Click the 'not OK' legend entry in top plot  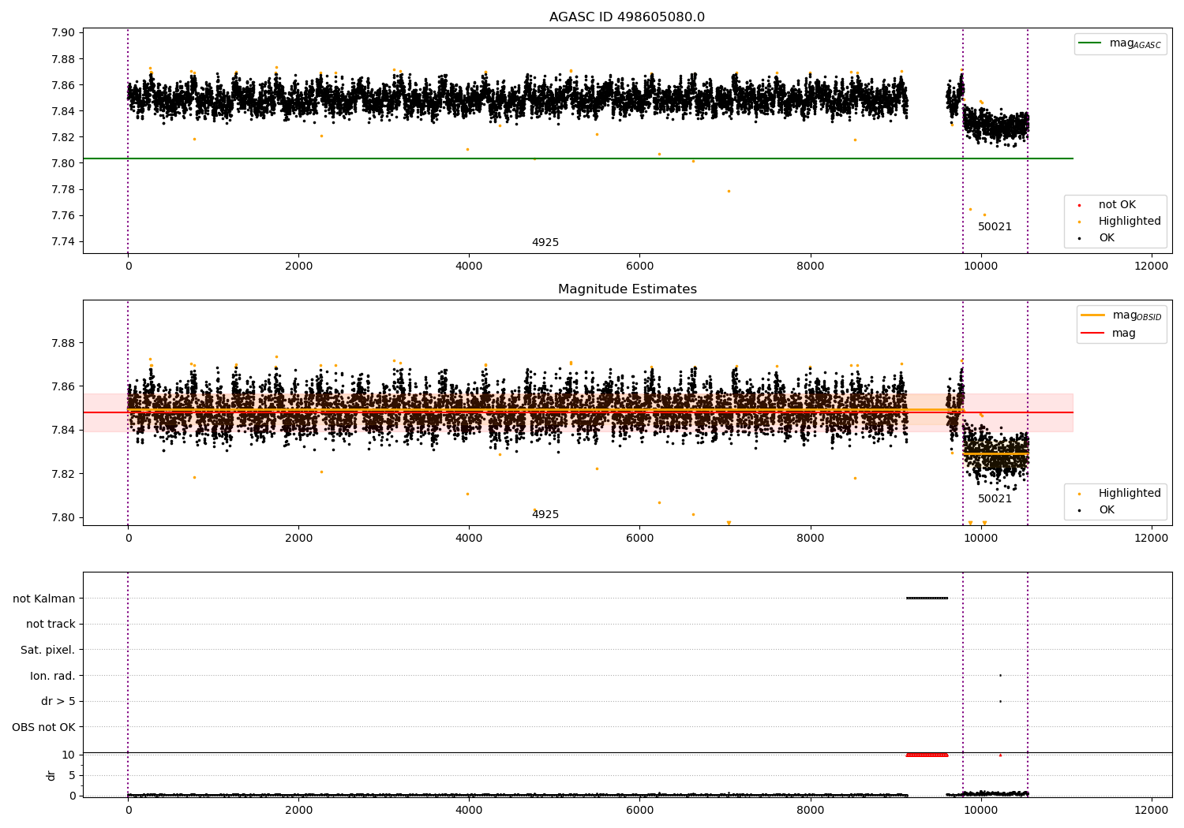[1117, 205]
